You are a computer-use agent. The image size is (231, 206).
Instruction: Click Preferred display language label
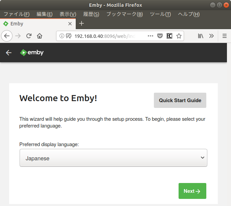(49, 144)
